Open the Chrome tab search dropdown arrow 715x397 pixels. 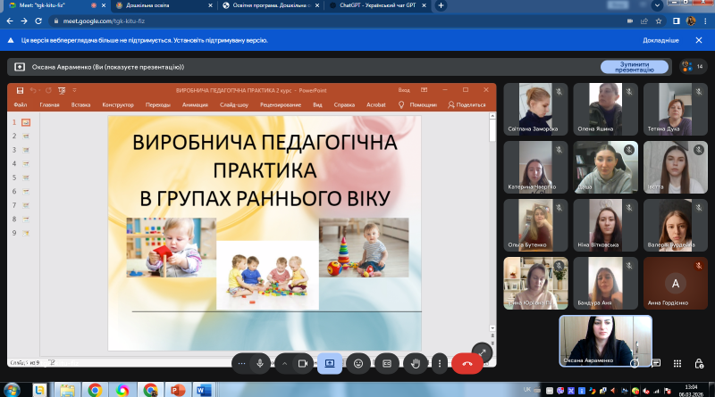pyautogui.click(x=657, y=5)
